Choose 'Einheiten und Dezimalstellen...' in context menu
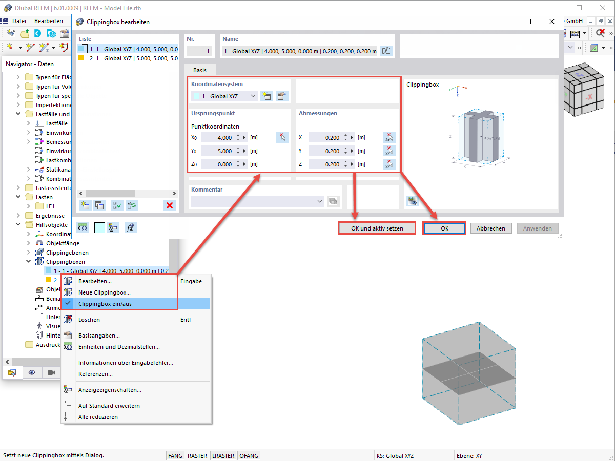Viewport: 615px width, 461px height. (x=135, y=347)
